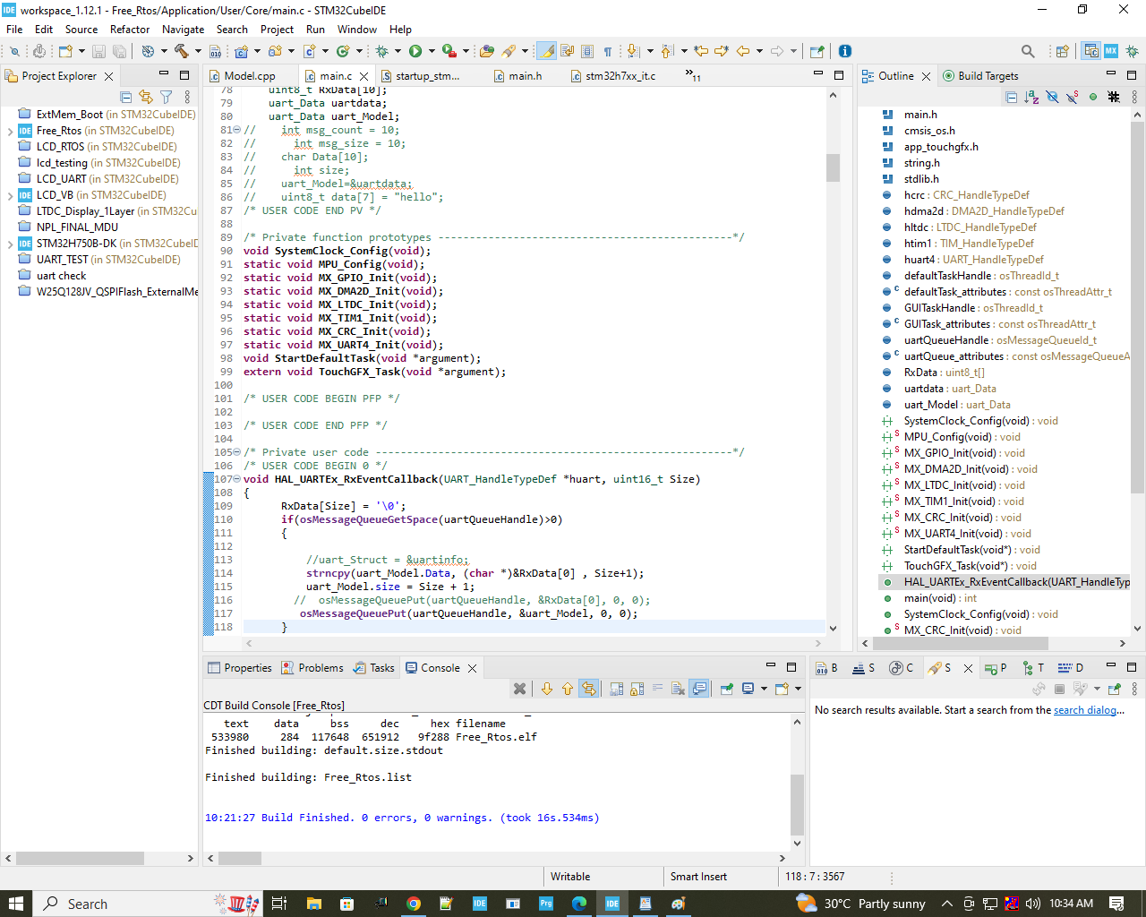Open the New wizard dropdown arrow

(x=81, y=51)
